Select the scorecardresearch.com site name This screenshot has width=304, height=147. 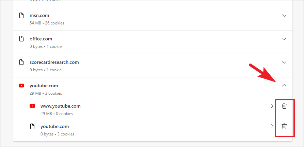click(54, 62)
